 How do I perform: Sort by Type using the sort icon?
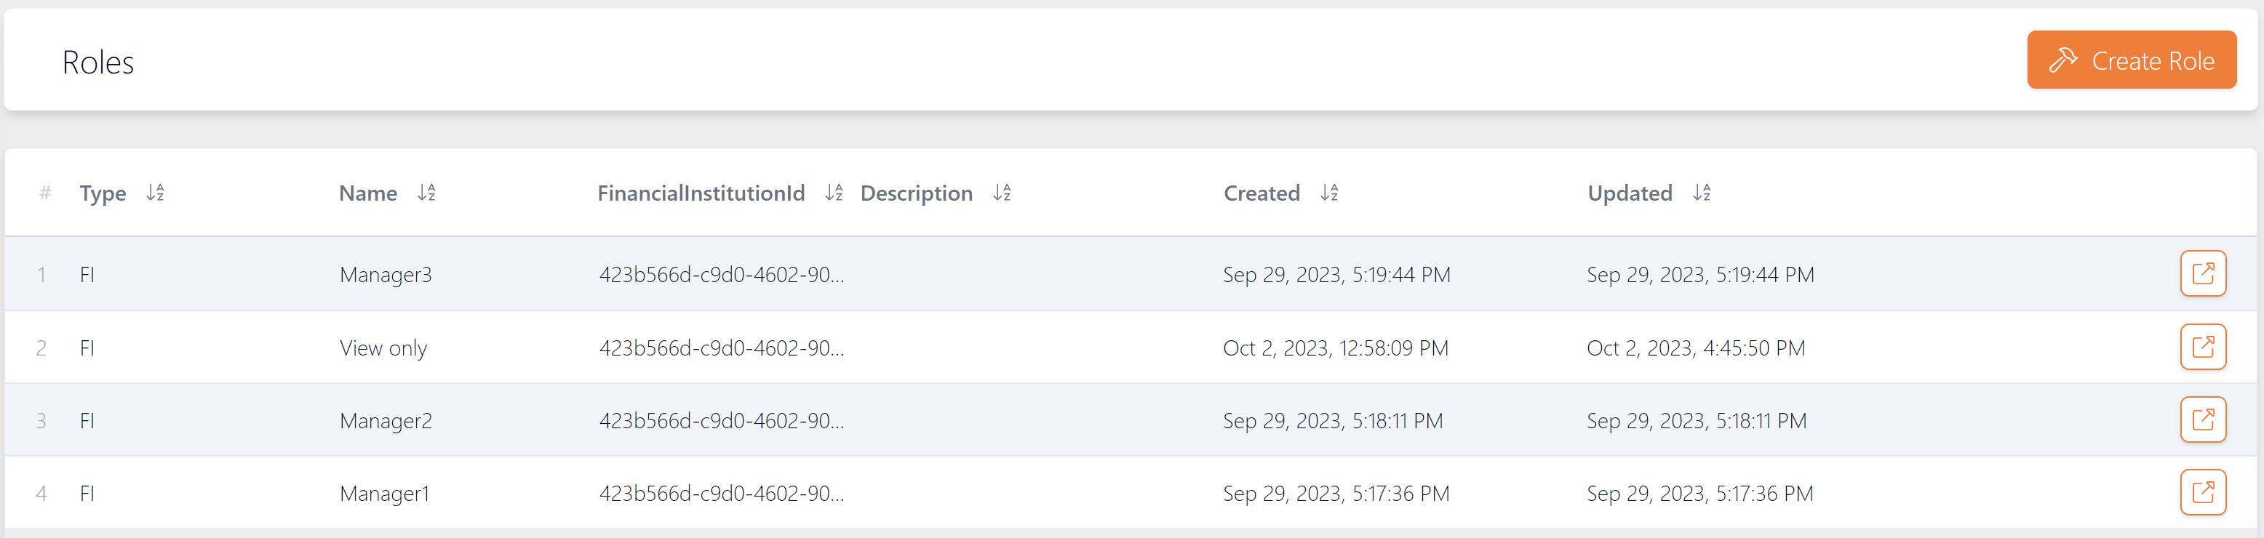click(156, 192)
